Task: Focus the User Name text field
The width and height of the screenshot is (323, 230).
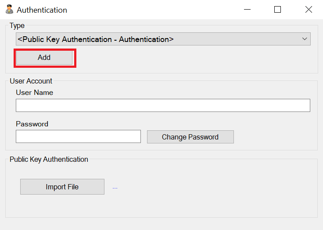Action: 163,105
